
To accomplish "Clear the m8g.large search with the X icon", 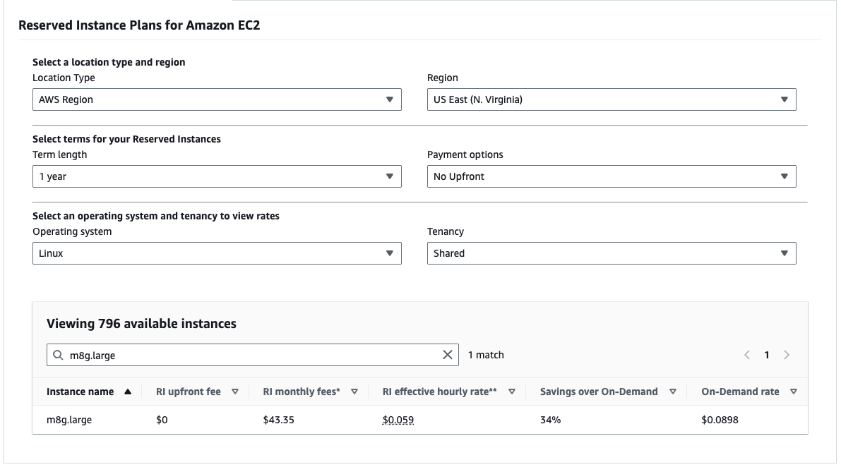I will click(448, 355).
